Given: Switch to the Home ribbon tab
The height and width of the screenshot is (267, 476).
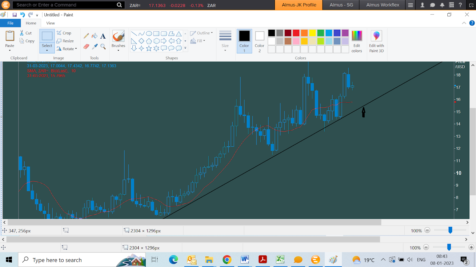Looking at the screenshot, I should pyautogui.click(x=31, y=23).
